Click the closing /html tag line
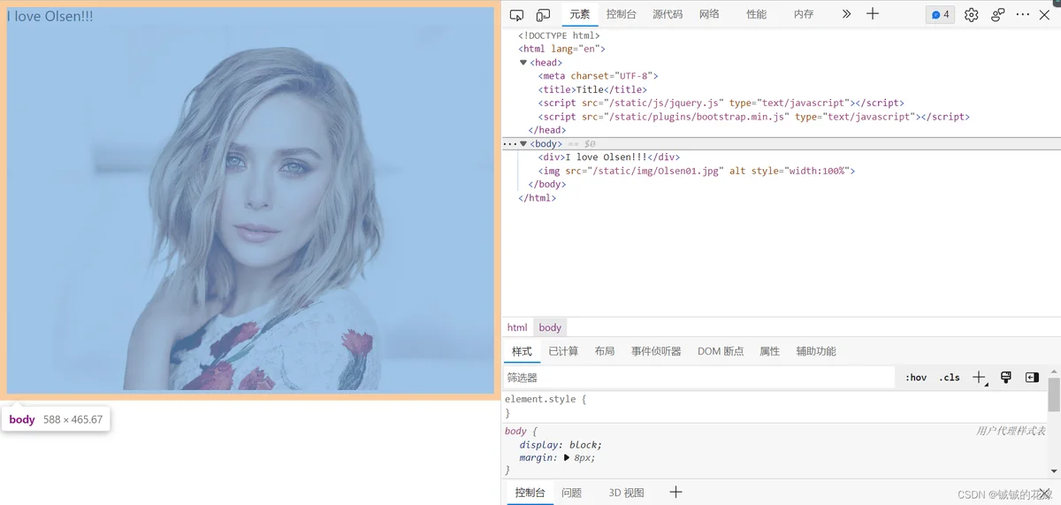The image size is (1061, 505). [x=538, y=198]
